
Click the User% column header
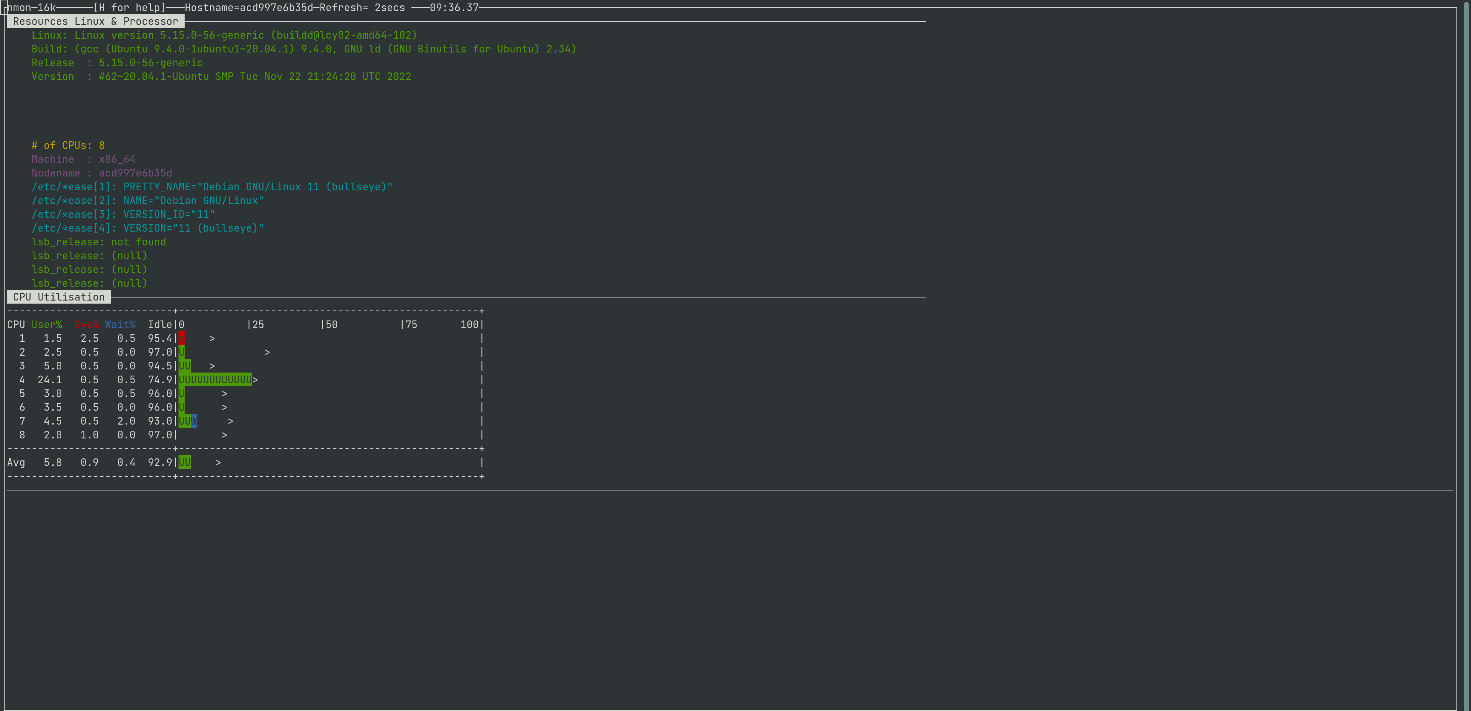pyautogui.click(x=47, y=325)
